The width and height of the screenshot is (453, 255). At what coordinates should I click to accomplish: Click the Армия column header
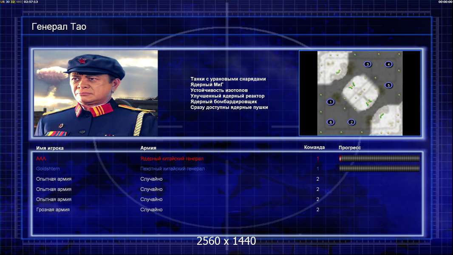click(148, 148)
